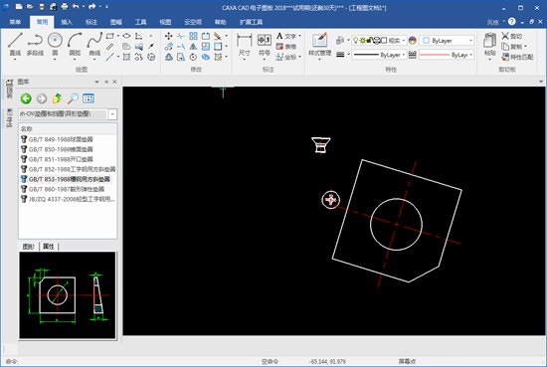Viewport: 547px width, 367px height.
Task: Switch to the 扩展工具 ribbon tab
Action: [x=251, y=22]
